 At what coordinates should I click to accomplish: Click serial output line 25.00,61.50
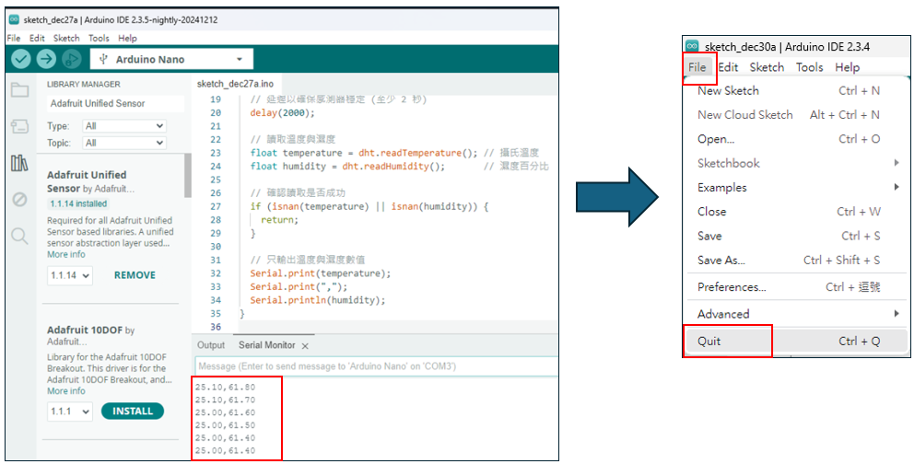coord(225,425)
